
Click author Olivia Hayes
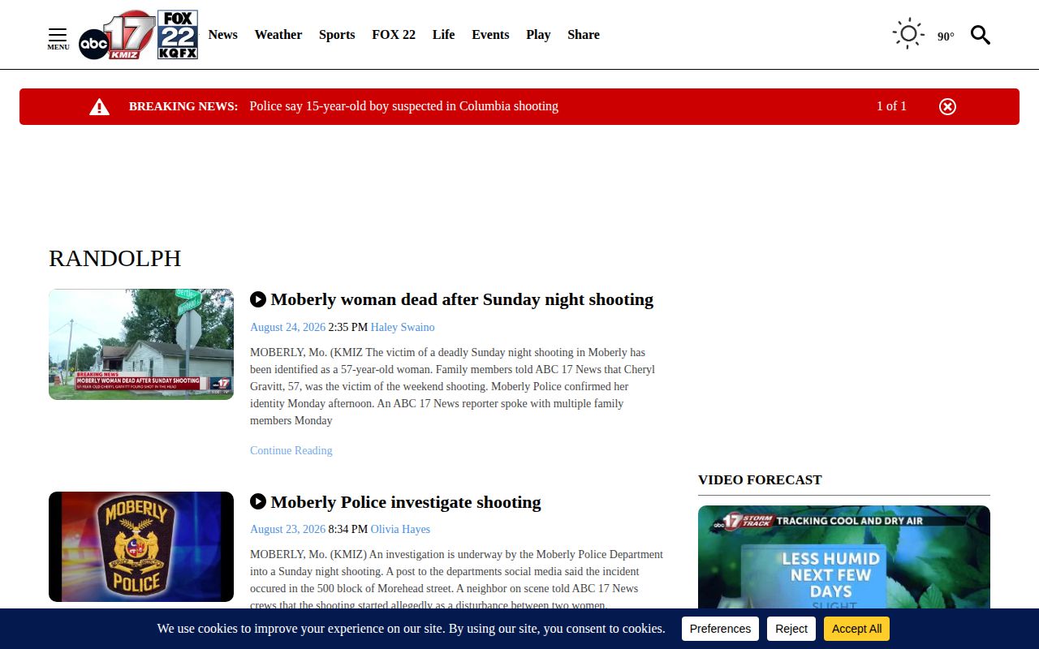400,529
